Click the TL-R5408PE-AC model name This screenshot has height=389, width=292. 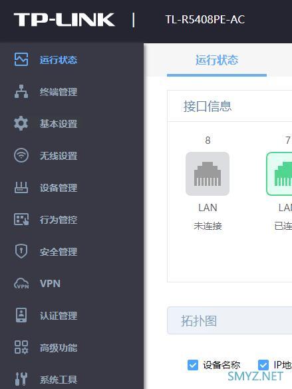pos(205,19)
